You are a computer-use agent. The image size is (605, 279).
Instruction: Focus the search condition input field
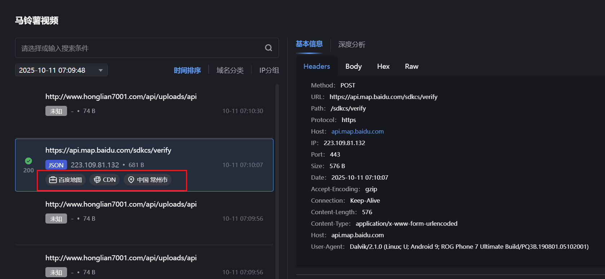tap(141, 48)
